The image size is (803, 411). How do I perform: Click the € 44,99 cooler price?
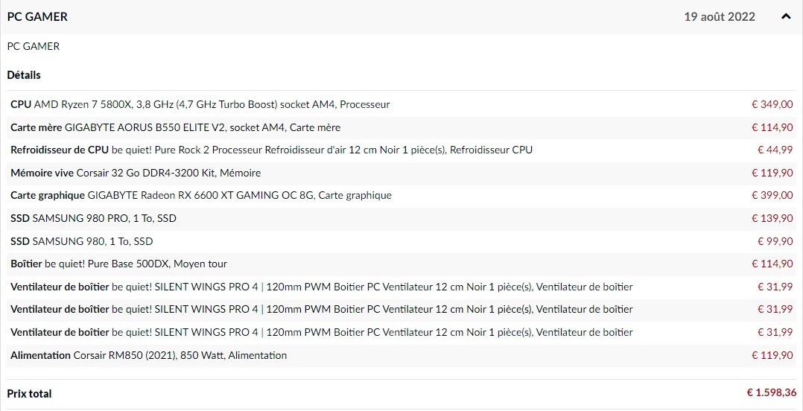click(775, 150)
